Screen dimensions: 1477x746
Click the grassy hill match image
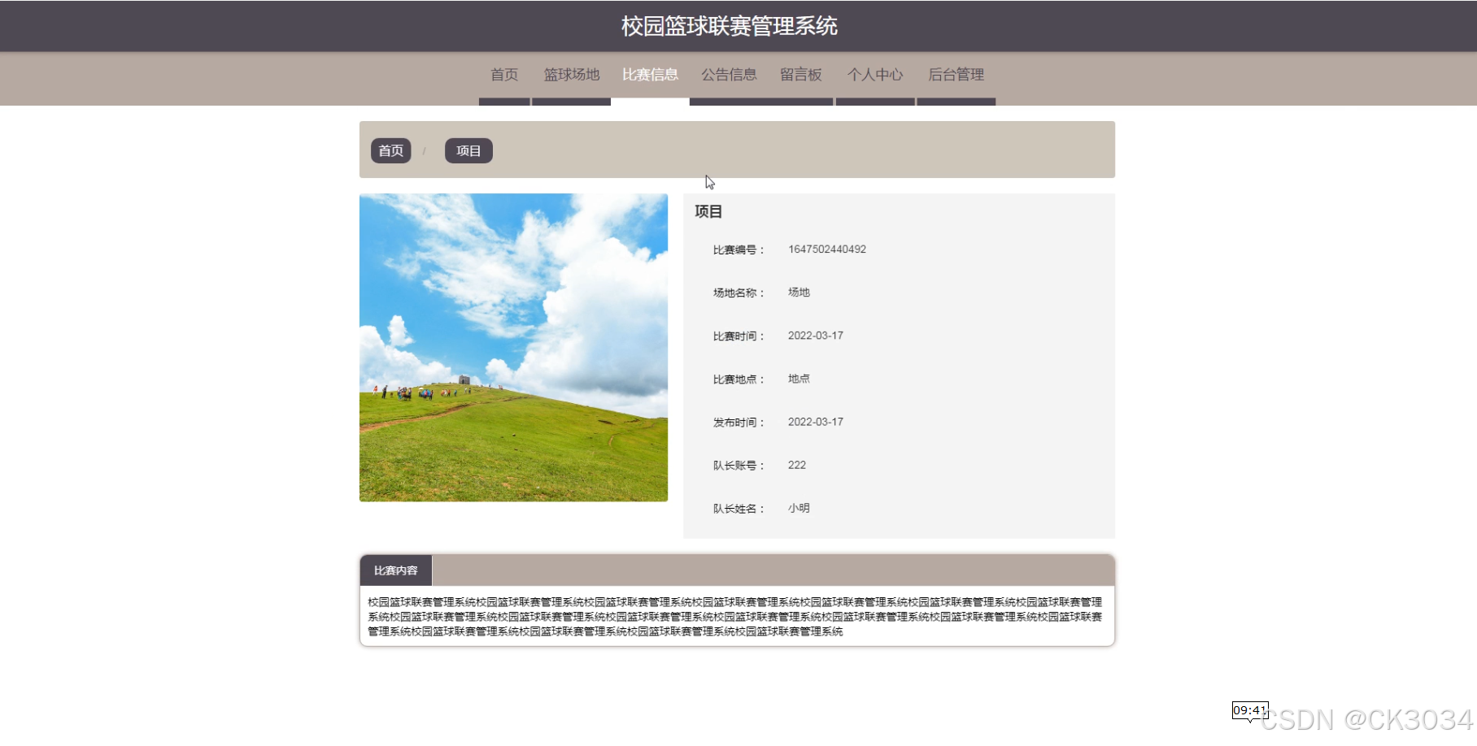tap(513, 347)
